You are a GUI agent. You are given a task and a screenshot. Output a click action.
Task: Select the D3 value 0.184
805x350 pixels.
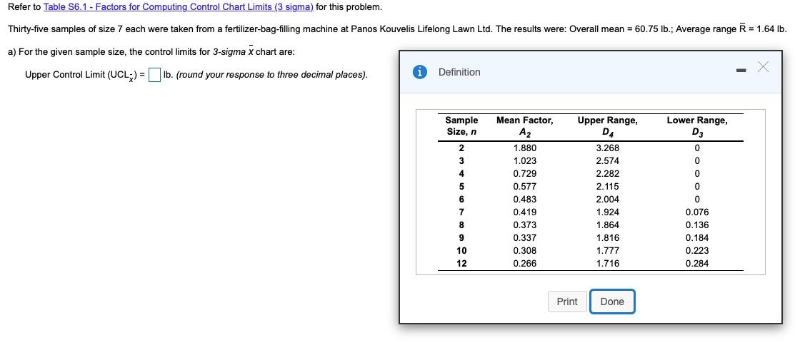(x=696, y=238)
